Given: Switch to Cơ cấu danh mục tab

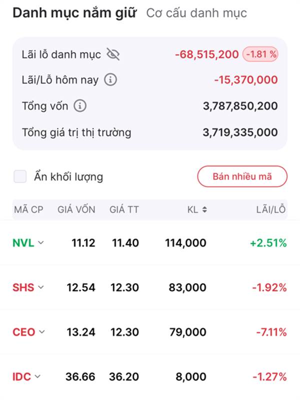Looking at the screenshot, I should (x=196, y=13).
